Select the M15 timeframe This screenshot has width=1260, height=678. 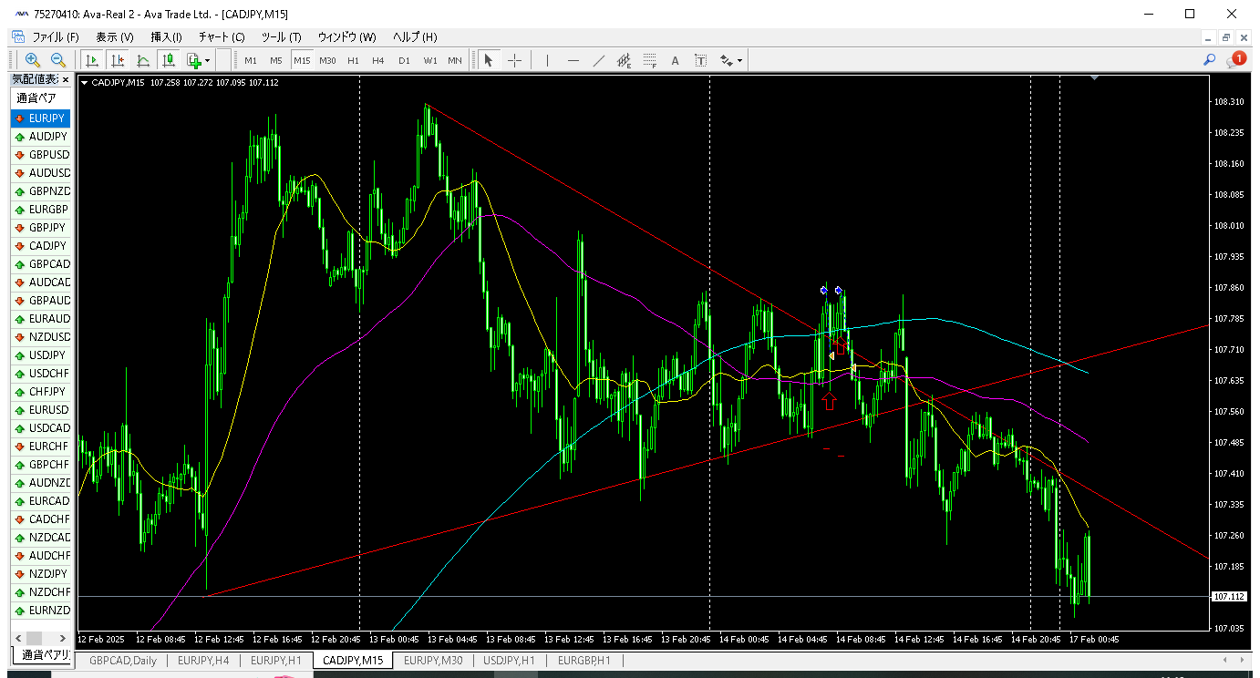click(302, 60)
